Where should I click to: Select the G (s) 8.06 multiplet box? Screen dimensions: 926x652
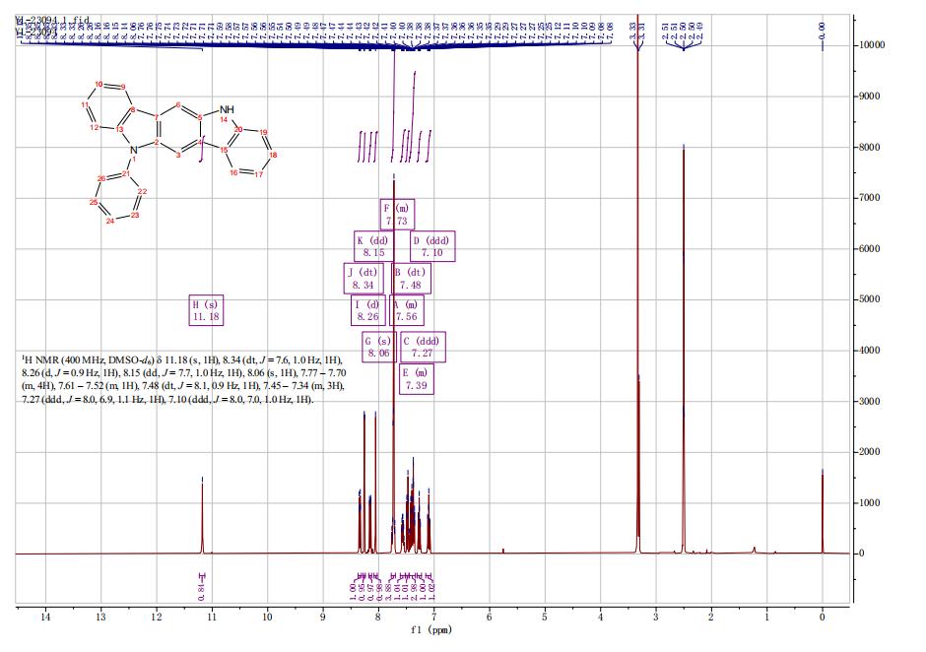378,346
